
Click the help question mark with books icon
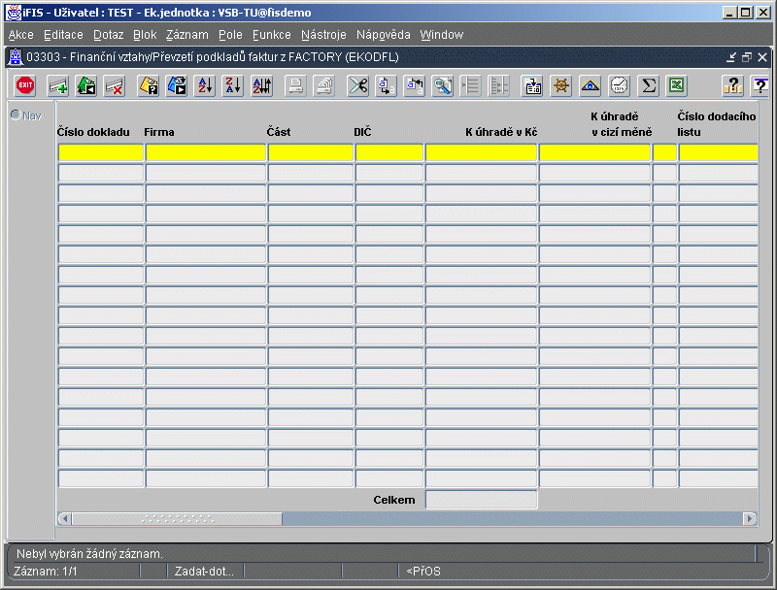(732, 85)
